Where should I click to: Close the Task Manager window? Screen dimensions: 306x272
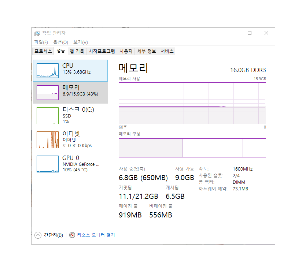[x=266, y=33]
